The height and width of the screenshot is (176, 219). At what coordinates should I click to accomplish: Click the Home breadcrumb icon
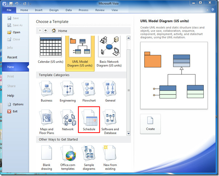click(x=54, y=30)
